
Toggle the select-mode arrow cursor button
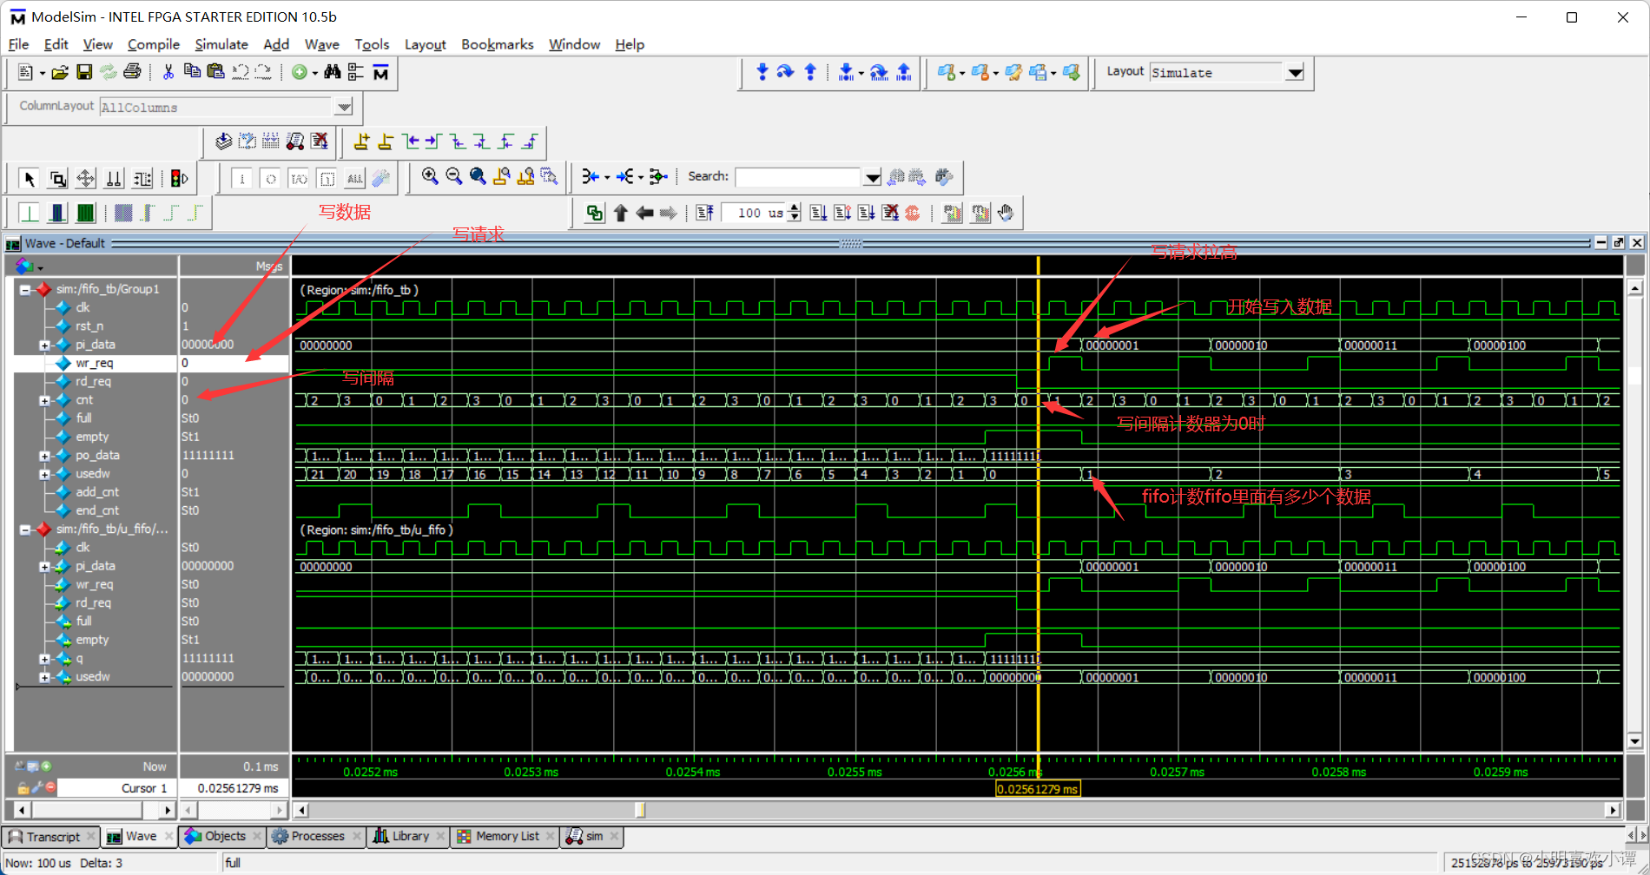pos(28,177)
